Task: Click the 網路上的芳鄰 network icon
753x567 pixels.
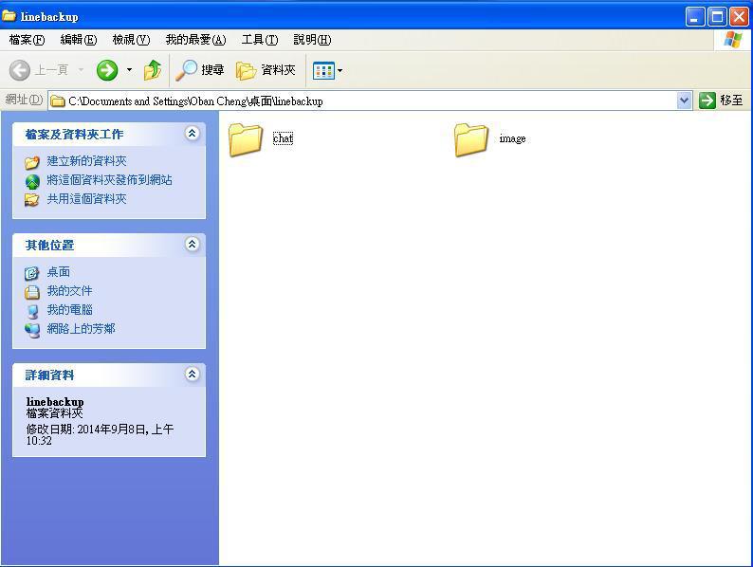Action: pyautogui.click(x=32, y=330)
